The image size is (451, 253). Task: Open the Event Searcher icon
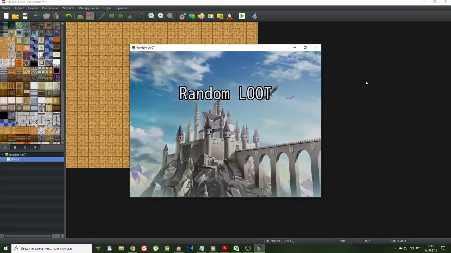(x=211, y=16)
